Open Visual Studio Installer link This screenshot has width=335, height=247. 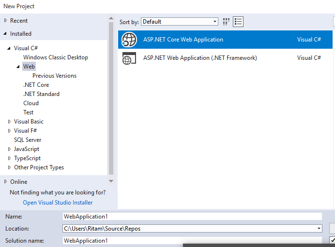click(x=58, y=203)
